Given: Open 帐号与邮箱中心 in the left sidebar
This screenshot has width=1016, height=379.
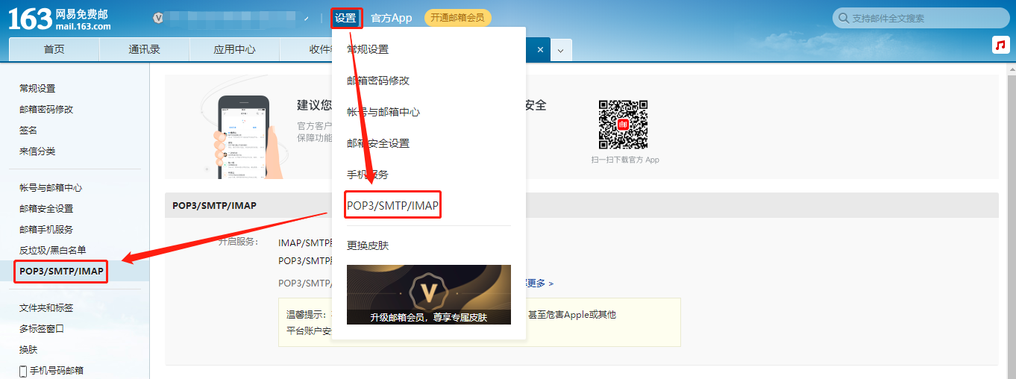Looking at the screenshot, I should coord(51,187).
